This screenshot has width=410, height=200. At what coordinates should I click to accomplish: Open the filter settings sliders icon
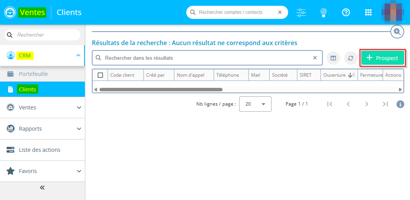click(301, 12)
